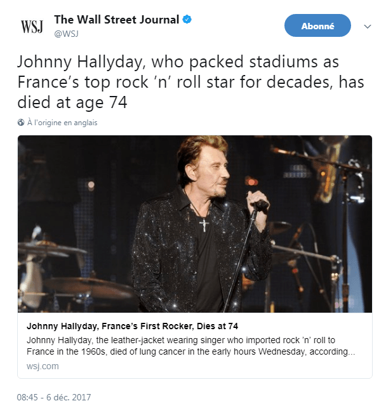Toggle the Abonné follow button
This screenshot has width=386, height=408.
pyautogui.click(x=317, y=26)
